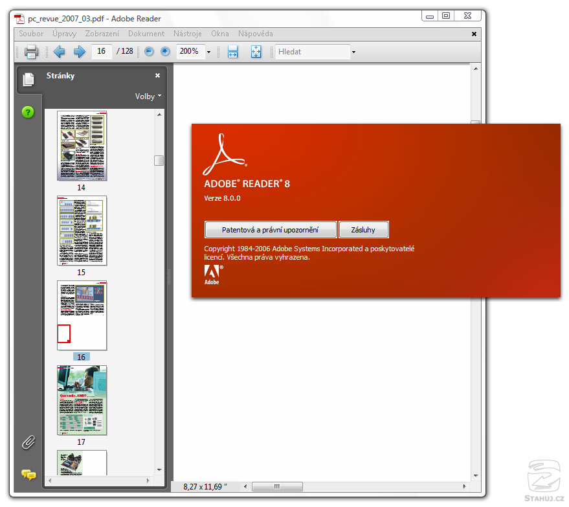Click the page size 8,27 x 11,69 readout
Screen dimensions: 569x507
click(x=205, y=487)
